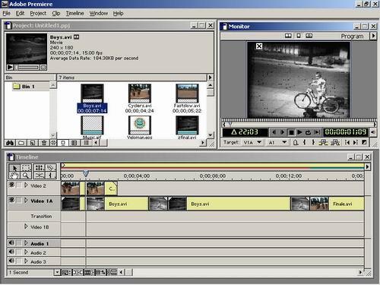Click the Add Marker icon in Monitor
380x285 pixels.
tap(296, 142)
